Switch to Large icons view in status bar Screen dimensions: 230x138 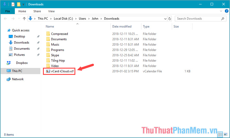226,134
